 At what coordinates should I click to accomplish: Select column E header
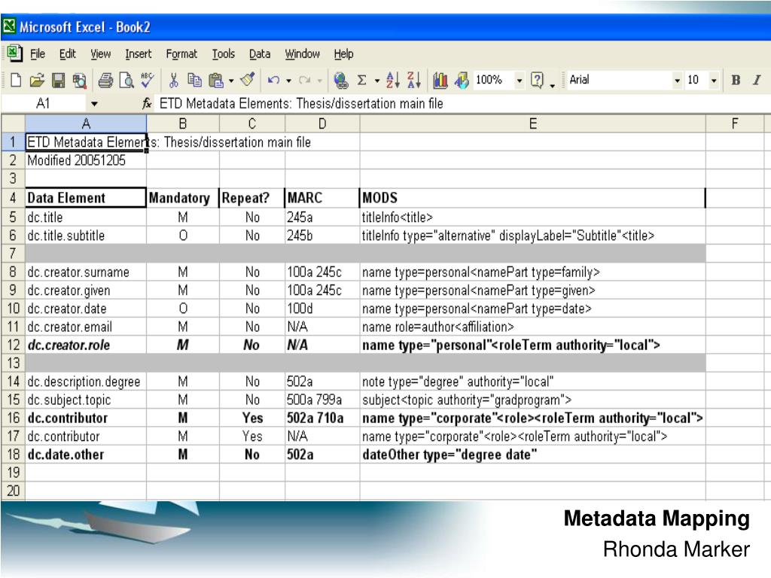(x=532, y=123)
